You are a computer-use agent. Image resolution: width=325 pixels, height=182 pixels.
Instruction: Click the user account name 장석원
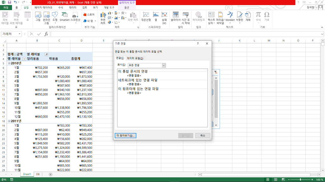310,8
